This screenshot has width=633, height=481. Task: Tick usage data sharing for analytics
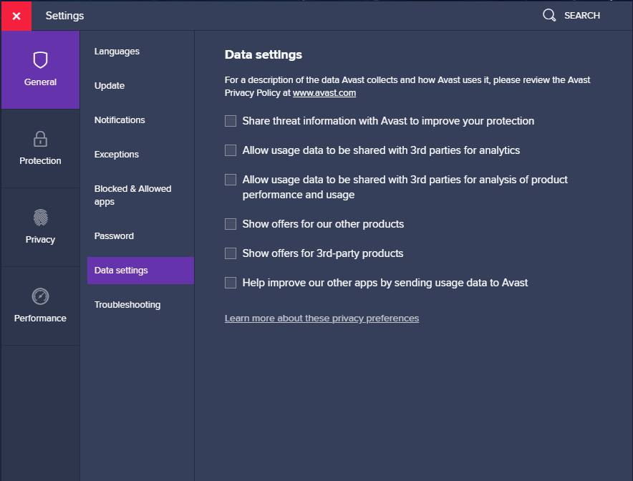click(x=231, y=150)
